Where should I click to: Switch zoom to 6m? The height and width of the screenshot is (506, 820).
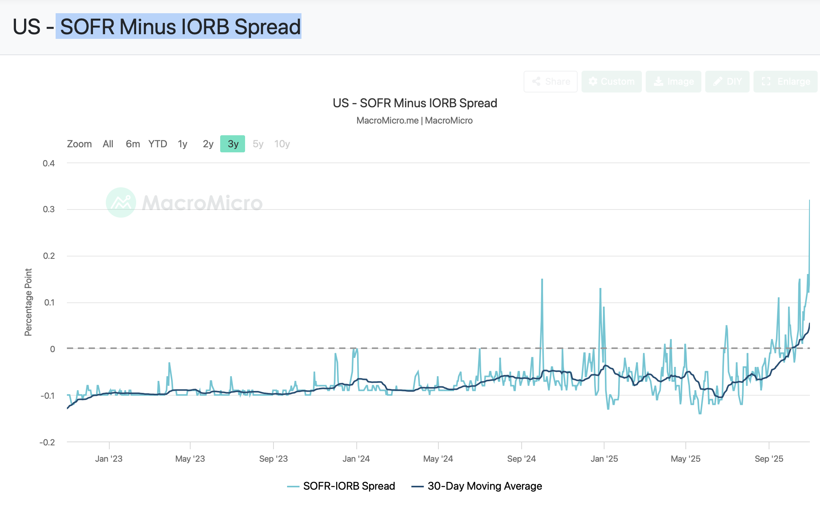(133, 144)
